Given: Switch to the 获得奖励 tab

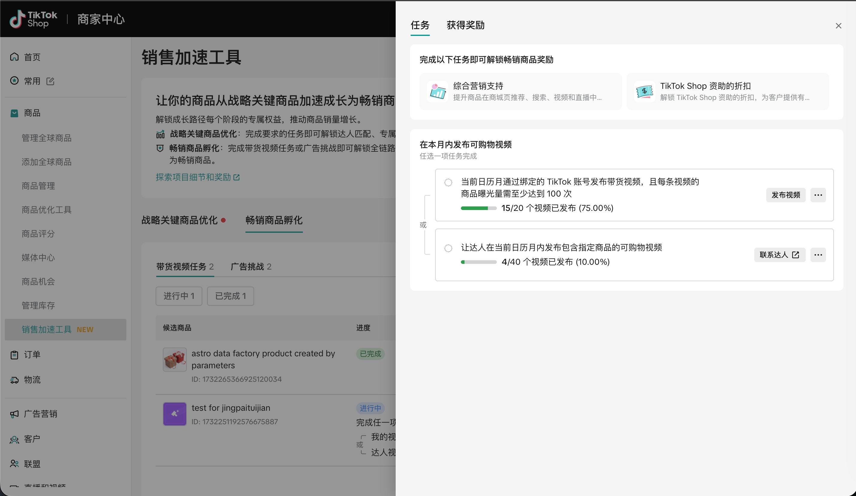Looking at the screenshot, I should pos(465,25).
